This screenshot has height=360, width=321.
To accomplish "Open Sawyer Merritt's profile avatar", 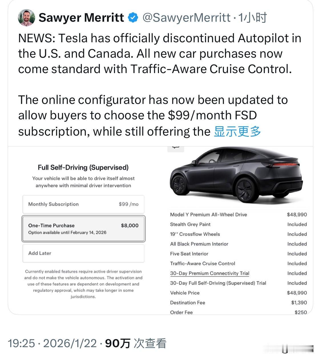I will pos(27,18).
